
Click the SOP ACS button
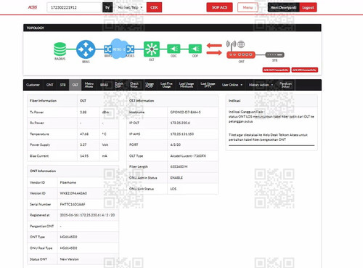coord(219,7)
